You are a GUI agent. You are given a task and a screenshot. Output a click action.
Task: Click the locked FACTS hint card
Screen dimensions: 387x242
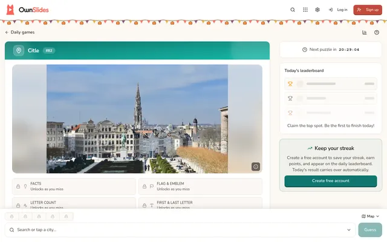point(74,186)
